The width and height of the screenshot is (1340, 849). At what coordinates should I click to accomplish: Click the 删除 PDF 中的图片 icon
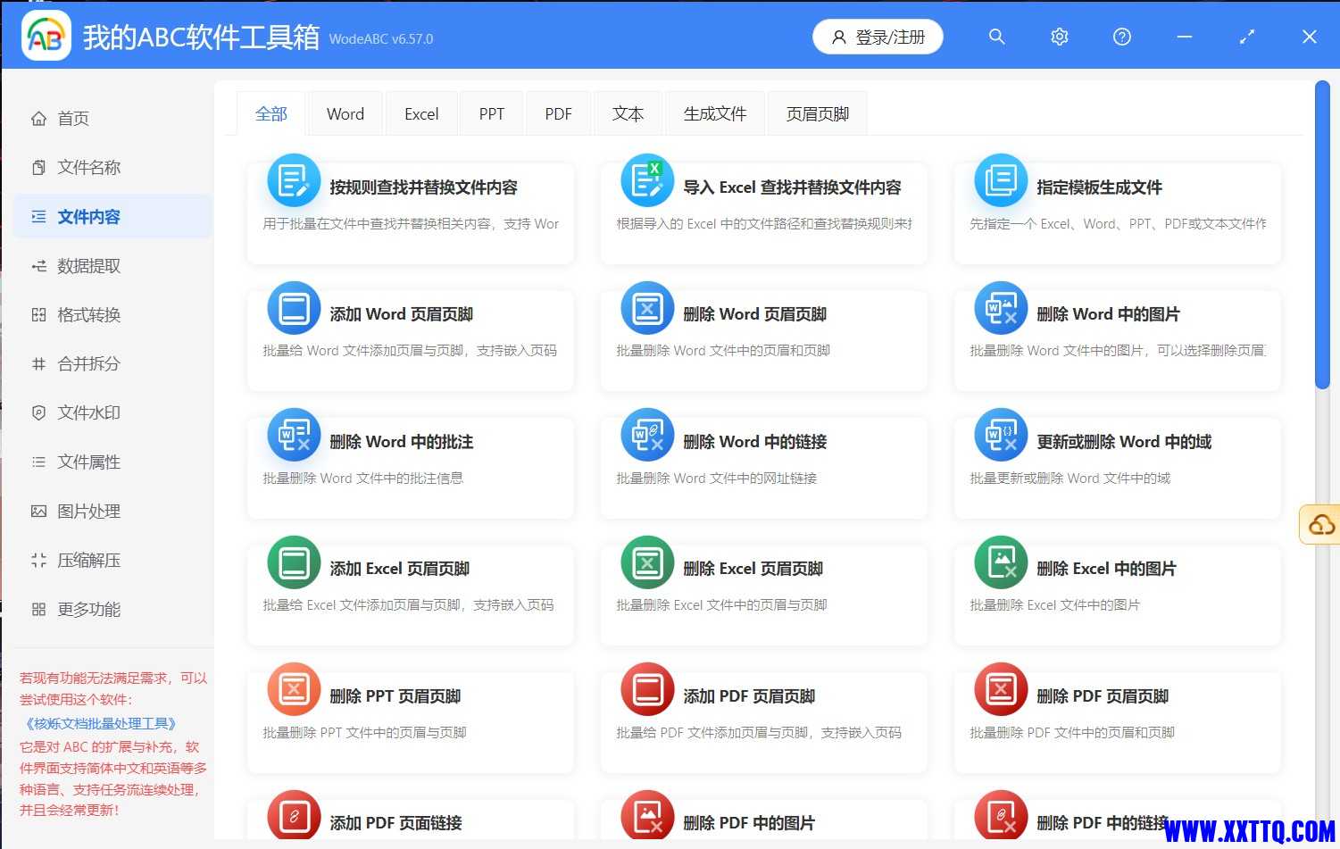tap(647, 816)
